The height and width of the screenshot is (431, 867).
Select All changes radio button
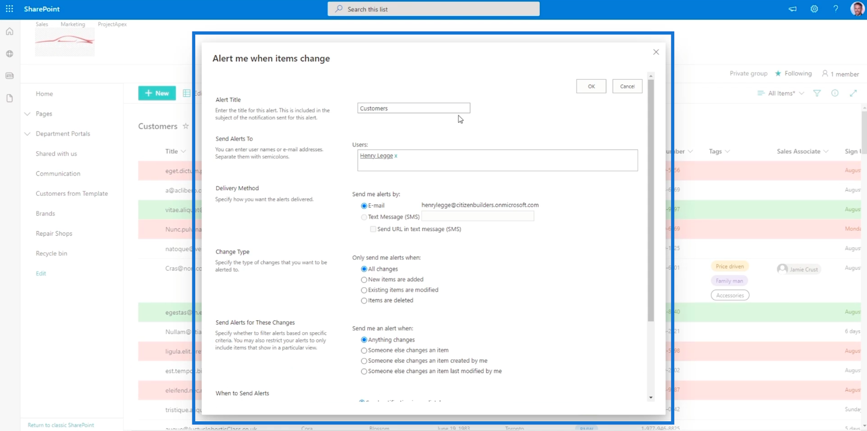pos(364,269)
